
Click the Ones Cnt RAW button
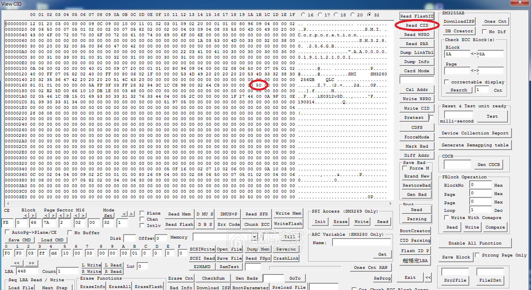[x=371, y=267]
